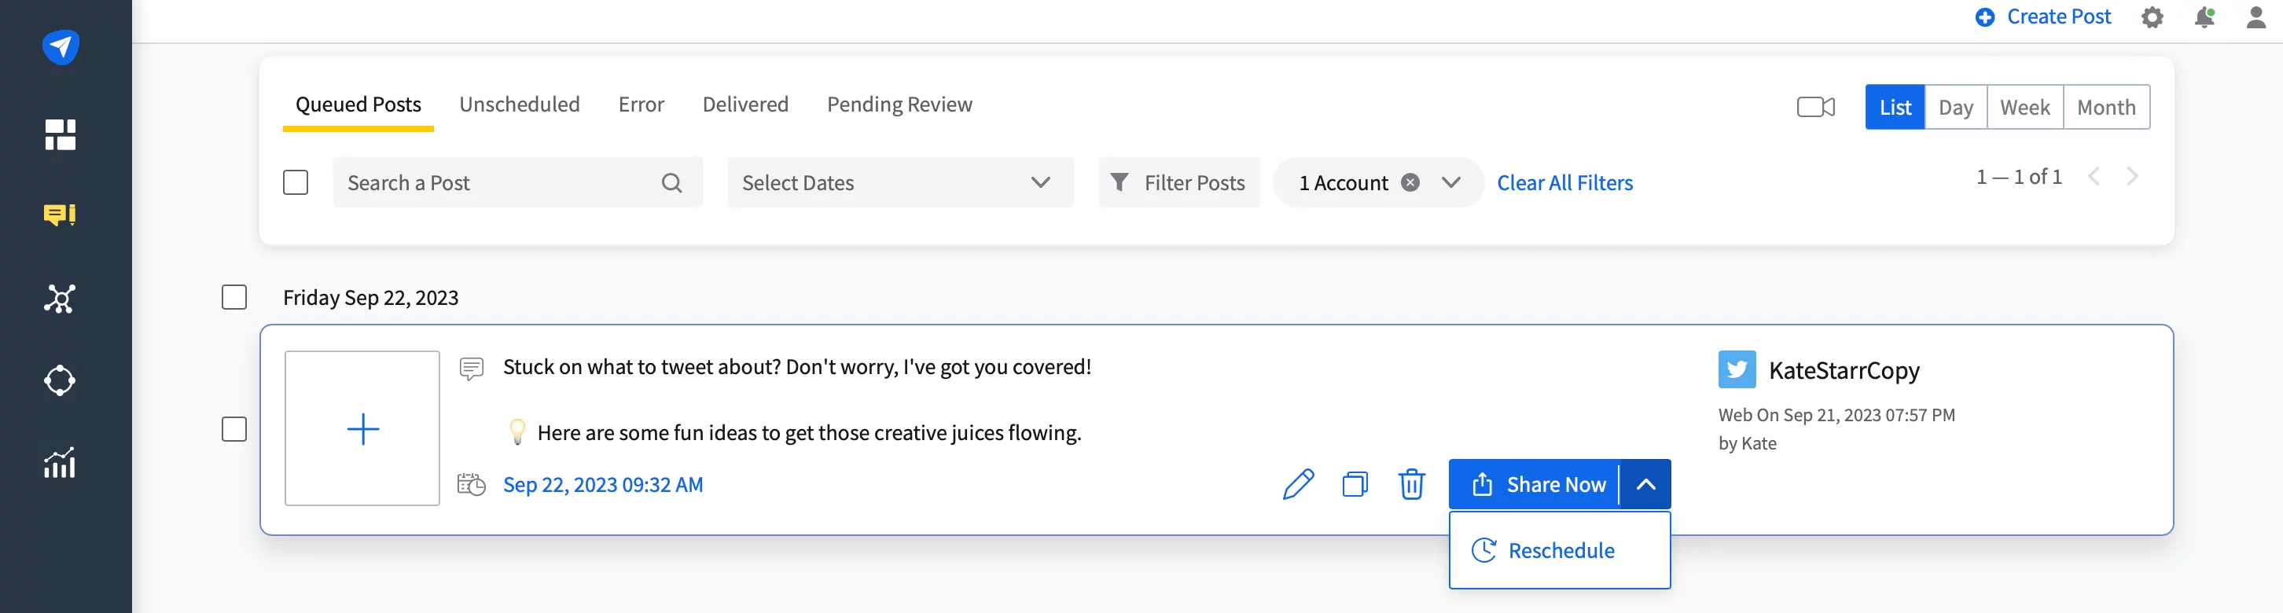Screen dimensions: 2283x613
Task: Select Month view
Action: [x=2107, y=107]
